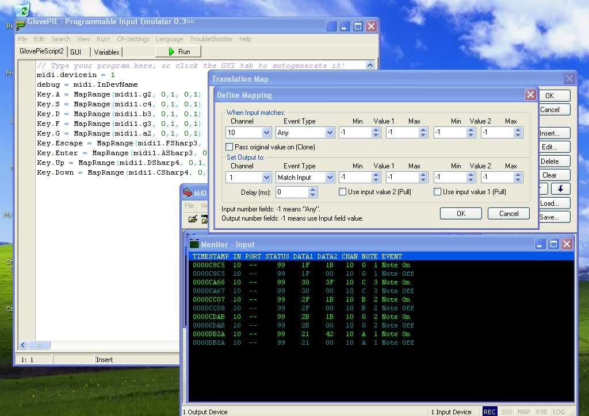Image resolution: width=589 pixels, height=416 pixels.
Task: Click the KYB status indicator
Action: (x=541, y=412)
